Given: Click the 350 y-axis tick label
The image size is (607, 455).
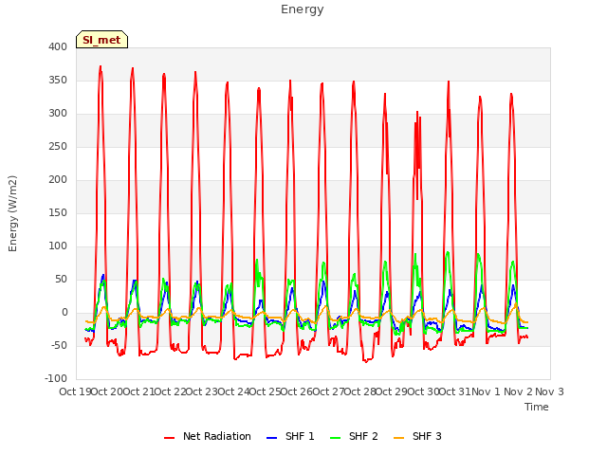Looking at the screenshot, I should 58,80.
